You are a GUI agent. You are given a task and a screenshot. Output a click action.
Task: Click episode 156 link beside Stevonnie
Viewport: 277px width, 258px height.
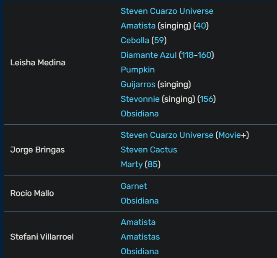207,99
